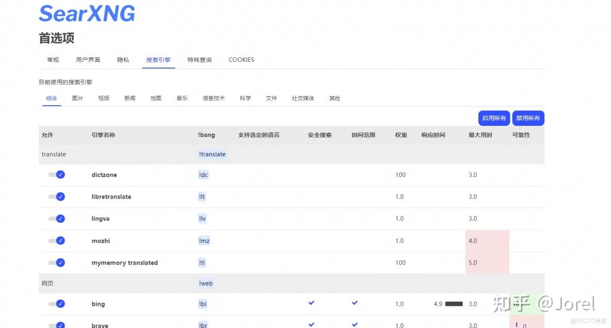Click the time range checkmark for bing
Image resolution: width=611 pixels, height=328 pixels.
click(x=355, y=304)
